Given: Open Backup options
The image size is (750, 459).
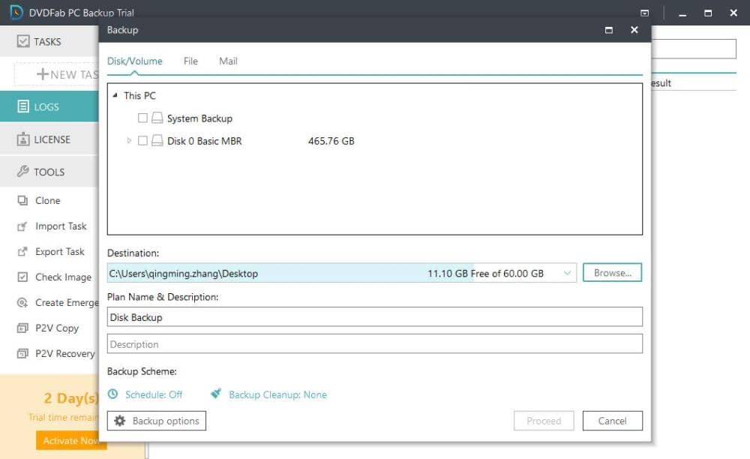Looking at the screenshot, I should point(157,421).
